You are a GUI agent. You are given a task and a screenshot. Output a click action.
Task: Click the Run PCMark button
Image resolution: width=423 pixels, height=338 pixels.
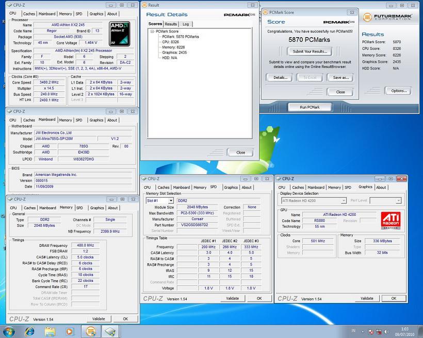[x=310, y=107]
